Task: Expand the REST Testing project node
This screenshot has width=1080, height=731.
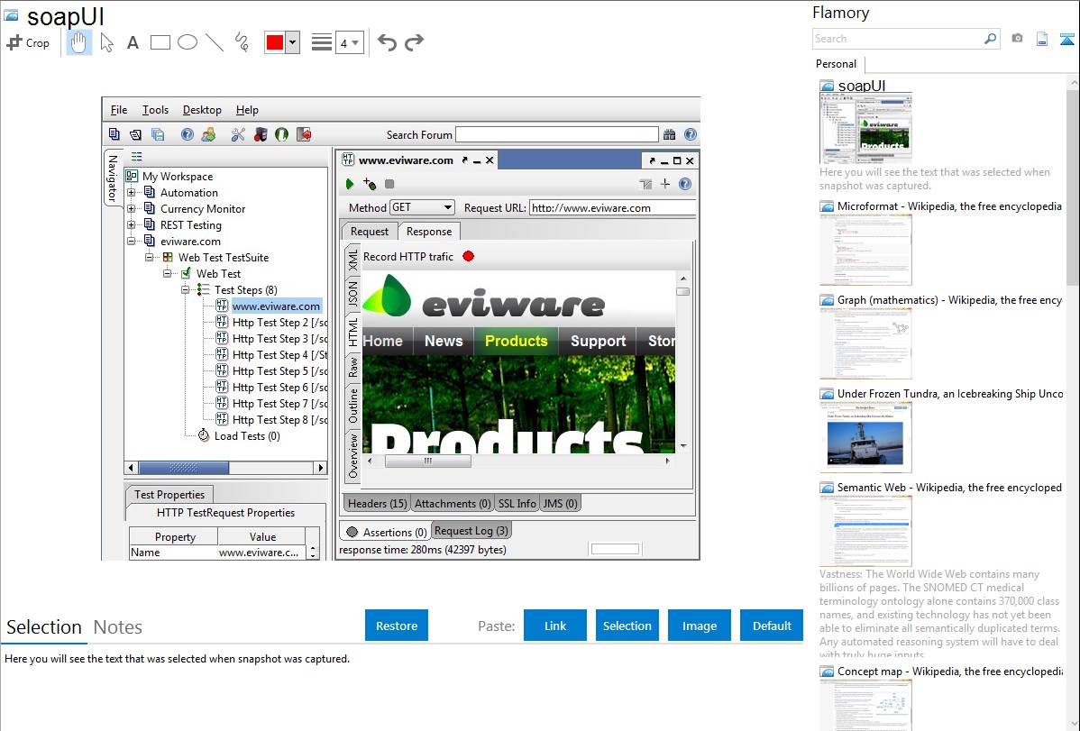Action: (131, 225)
